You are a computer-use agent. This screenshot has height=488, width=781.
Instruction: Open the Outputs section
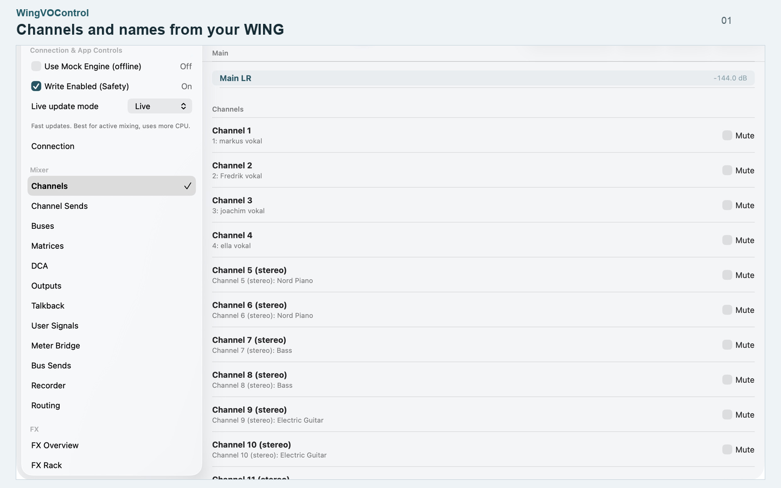[112, 286]
